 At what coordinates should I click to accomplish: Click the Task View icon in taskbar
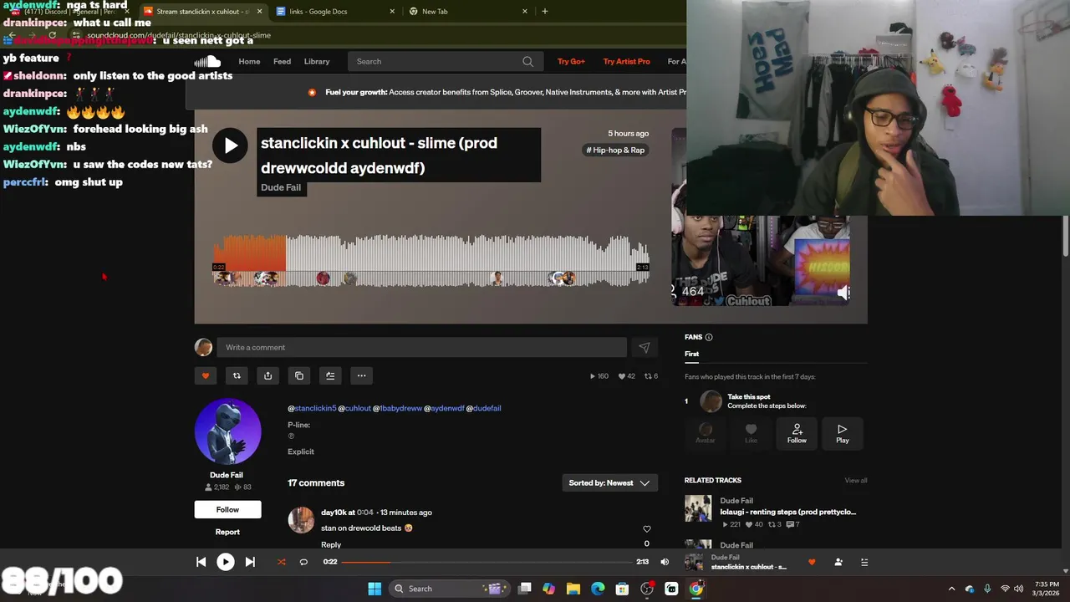(524, 589)
